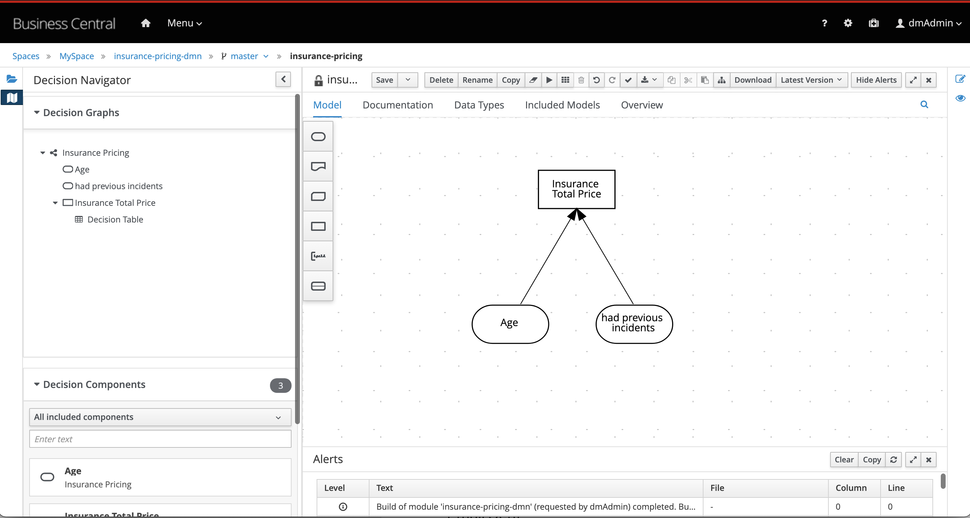The width and height of the screenshot is (970, 518).
Task: Collapse the Insurance Total Price tree node
Action: 55,203
